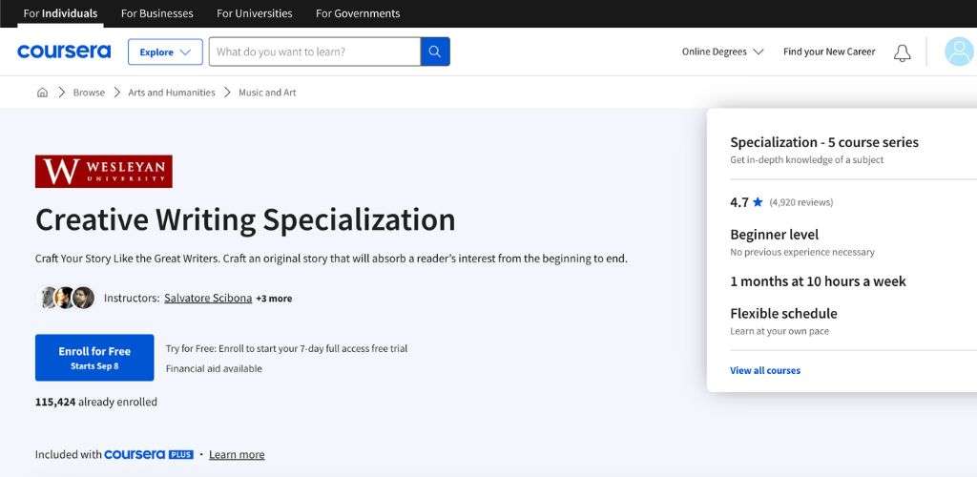The image size is (977, 477).
Task: Click the magnifier search button
Action: click(435, 52)
